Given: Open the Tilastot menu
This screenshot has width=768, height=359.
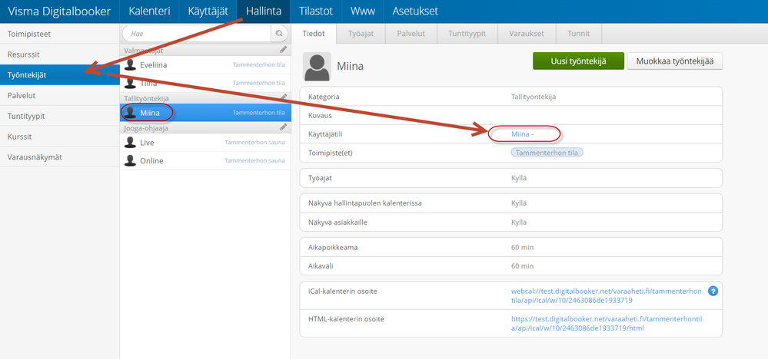Looking at the screenshot, I should (316, 12).
